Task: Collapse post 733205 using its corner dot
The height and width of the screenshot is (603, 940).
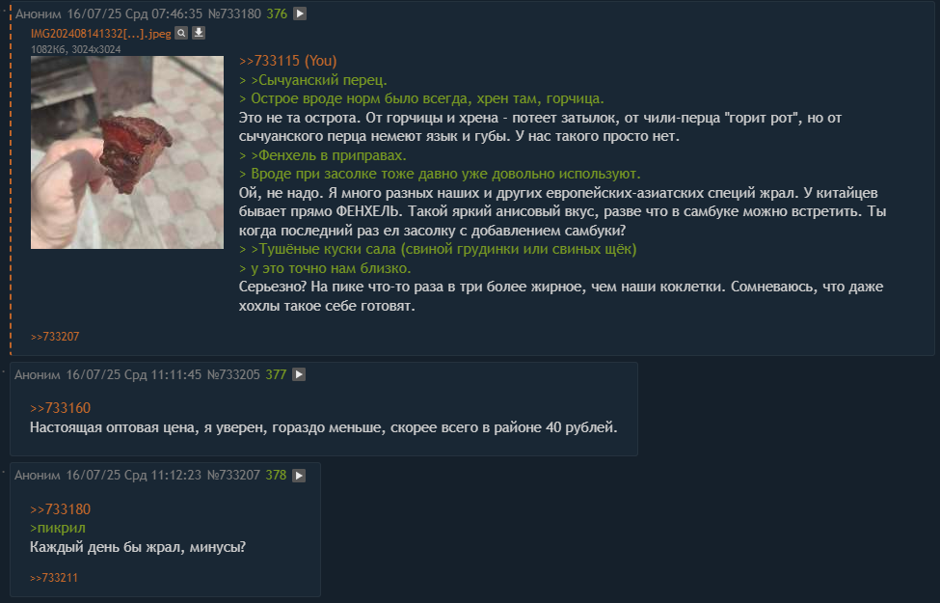Action: tap(4, 371)
